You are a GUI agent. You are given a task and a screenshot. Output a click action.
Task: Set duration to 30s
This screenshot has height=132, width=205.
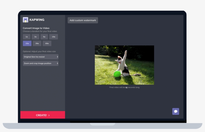(x=37, y=43)
